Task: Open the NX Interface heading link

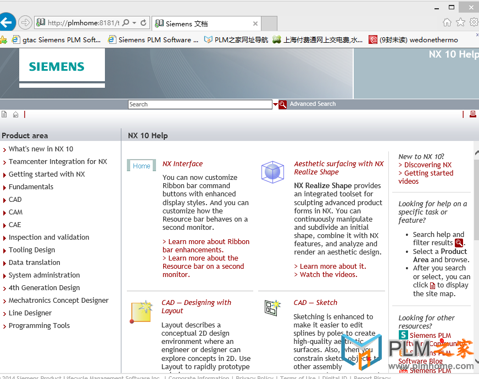Action: coord(183,164)
